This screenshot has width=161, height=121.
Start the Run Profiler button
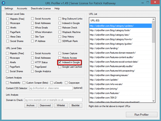point(142,115)
